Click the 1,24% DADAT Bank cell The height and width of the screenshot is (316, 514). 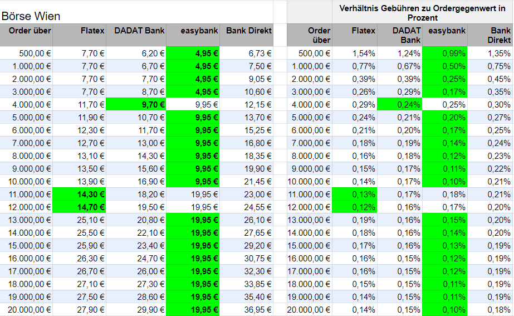point(400,53)
